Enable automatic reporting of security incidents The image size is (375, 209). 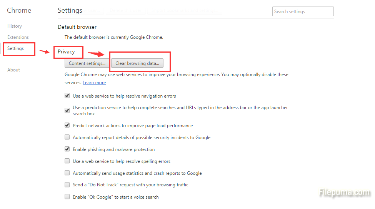[67, 137]
